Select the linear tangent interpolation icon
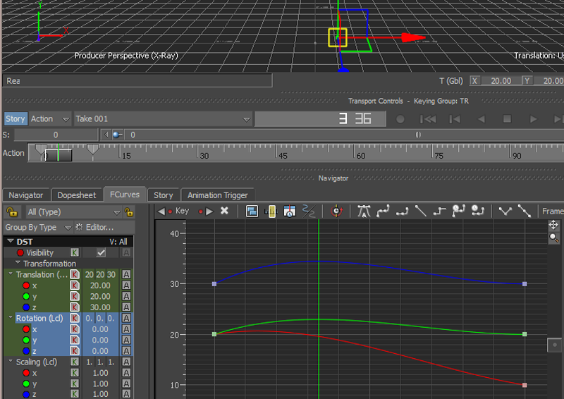This screenshot has height=399, width=564. point(421,211)
